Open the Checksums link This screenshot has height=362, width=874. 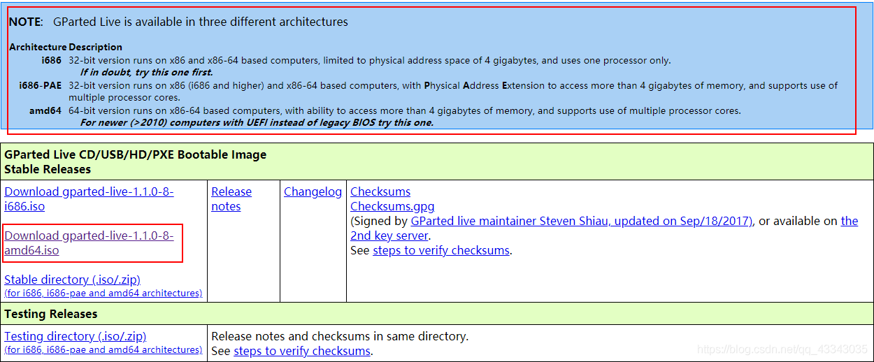click(x=380, y=191)
